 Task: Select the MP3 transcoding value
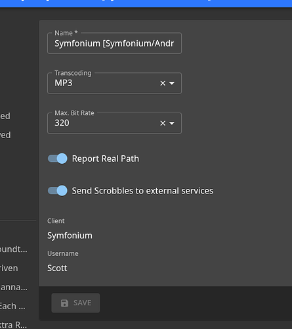(64, 83)
